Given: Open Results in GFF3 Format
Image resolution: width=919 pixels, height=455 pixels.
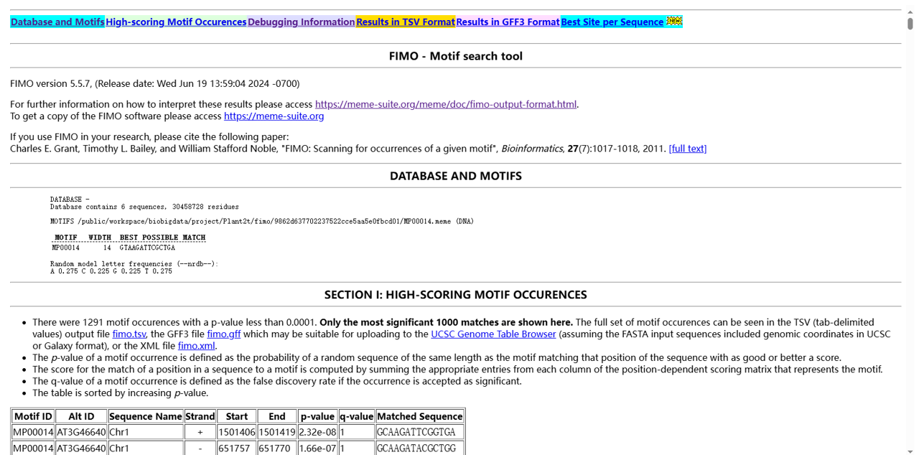Looking at the screenshot, I should (x=508, y=22).
